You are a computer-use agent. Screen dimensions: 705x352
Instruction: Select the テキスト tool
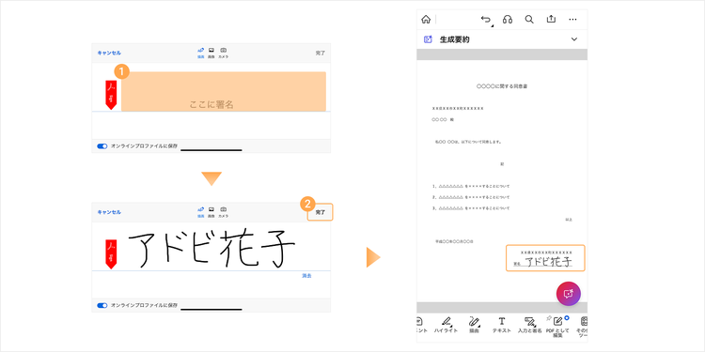coord(502,325)
